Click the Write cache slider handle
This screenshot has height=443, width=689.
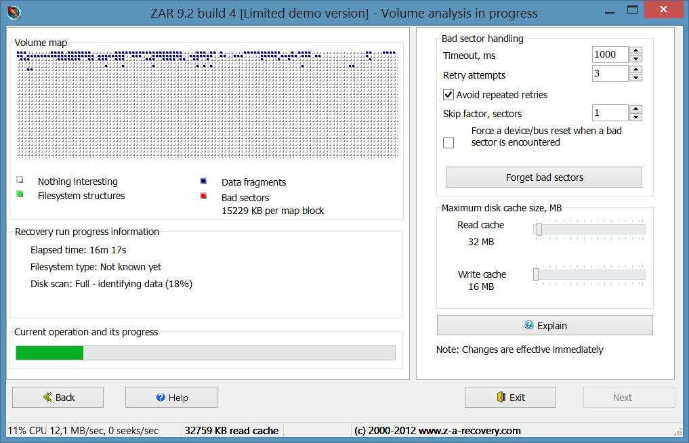(x=536, y=275)
